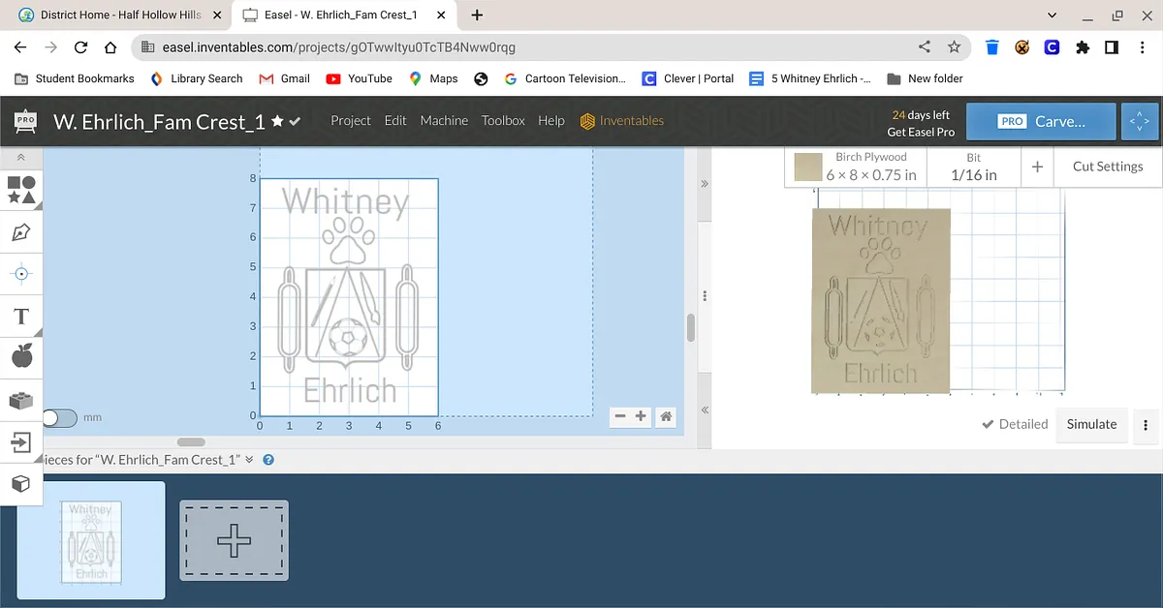Open the Machine menu
The width and height of the screenshot is (1163, 608).
tap(444, 121)
